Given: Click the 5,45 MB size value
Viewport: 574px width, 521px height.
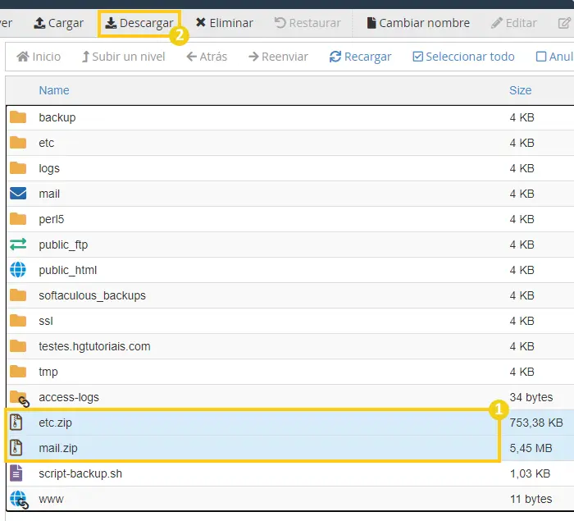Looking at the screenshot, I should (x=531, y=448).
